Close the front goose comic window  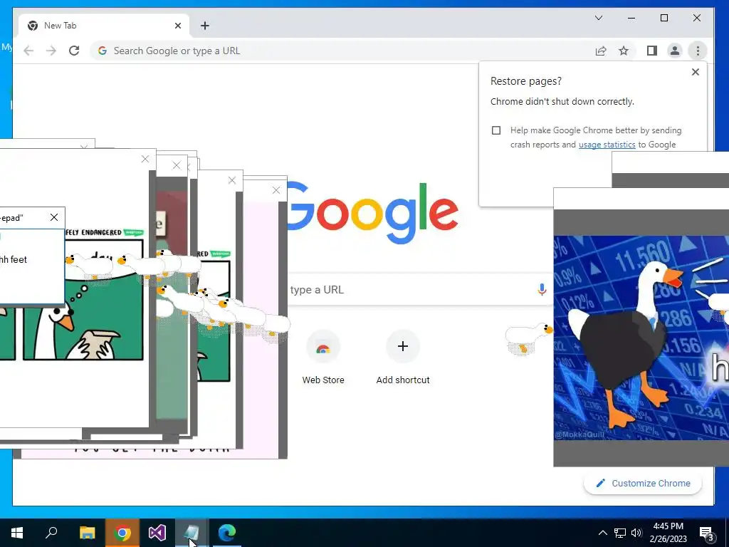pyautogui.click(x=145, y=159)
